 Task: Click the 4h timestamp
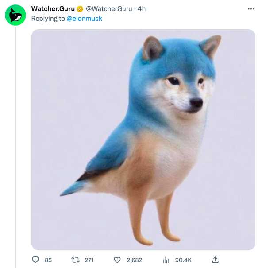[142, 9]
